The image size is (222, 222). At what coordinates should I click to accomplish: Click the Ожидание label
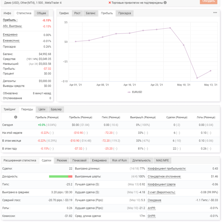point(154,200)
